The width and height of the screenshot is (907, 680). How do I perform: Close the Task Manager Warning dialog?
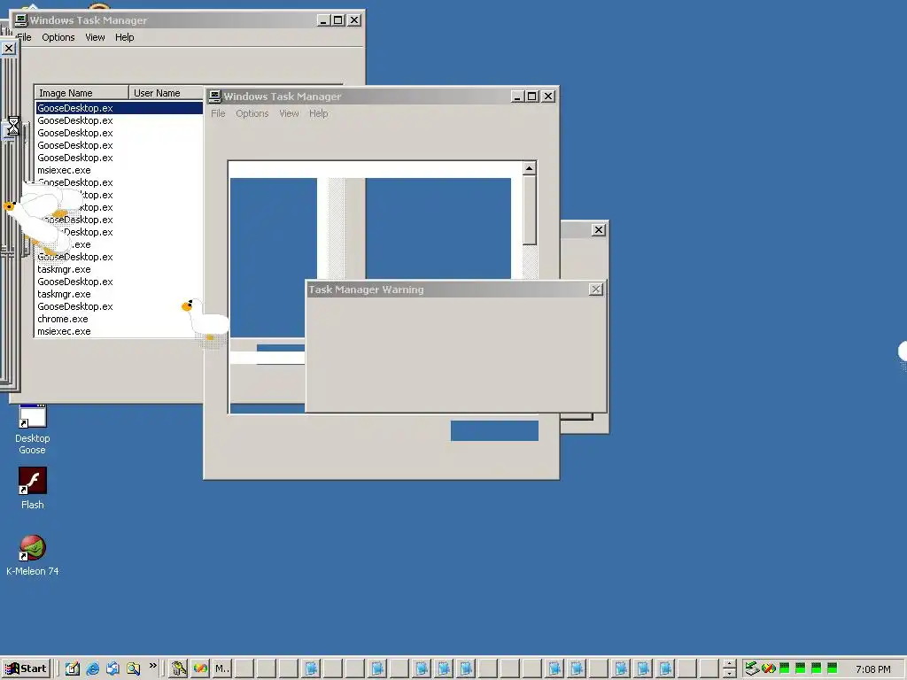[596, 290]
